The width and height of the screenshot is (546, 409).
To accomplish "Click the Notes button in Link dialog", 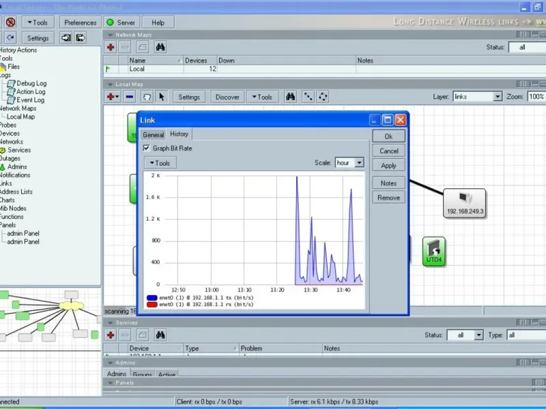I will pos(388,183).
